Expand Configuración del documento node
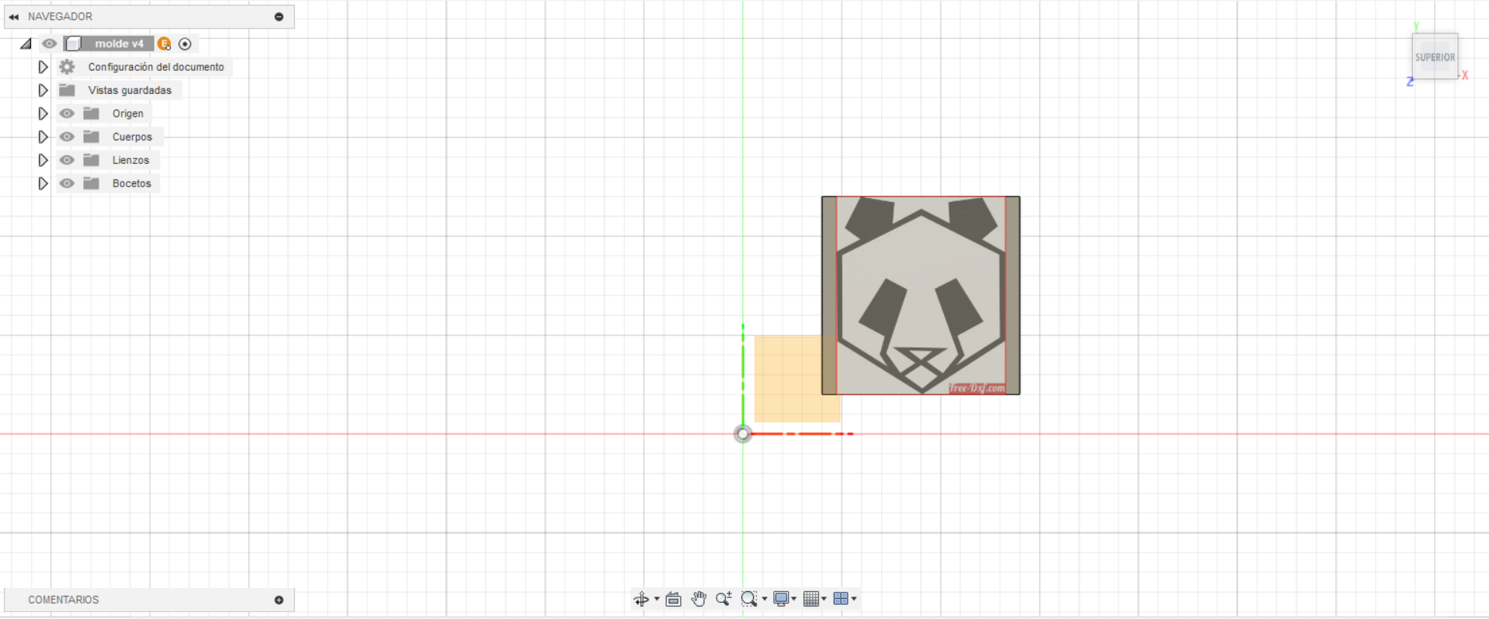1489x619 pixels. coord(43,67)
